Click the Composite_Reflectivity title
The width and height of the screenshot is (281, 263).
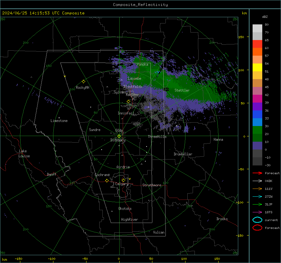click(140, 5)
